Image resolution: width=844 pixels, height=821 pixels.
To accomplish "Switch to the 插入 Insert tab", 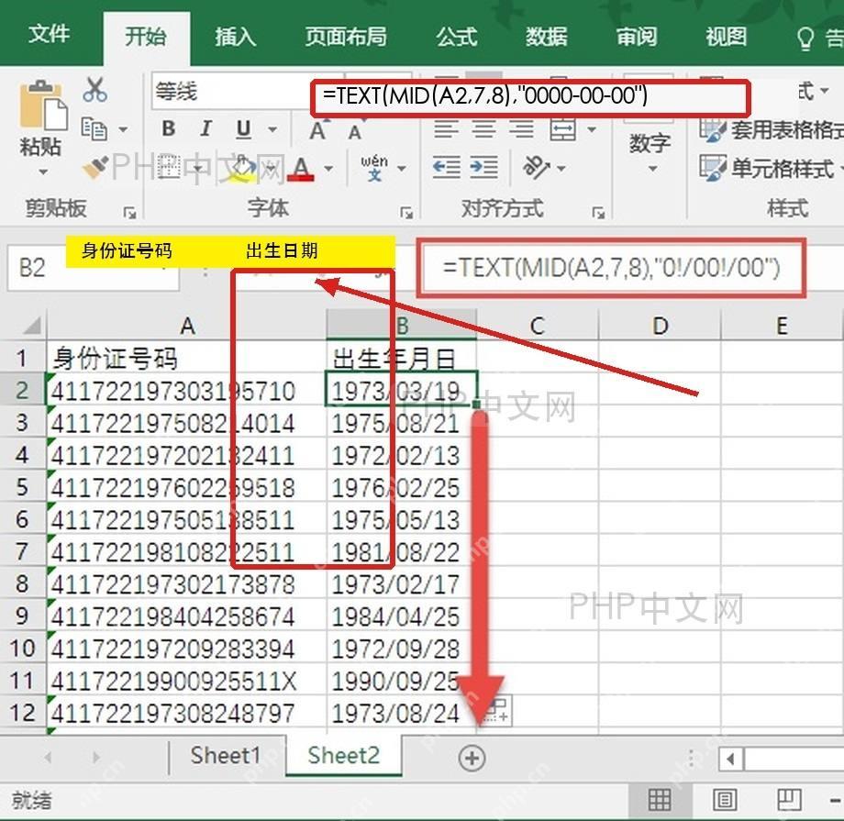I will (x=235, y=37).
